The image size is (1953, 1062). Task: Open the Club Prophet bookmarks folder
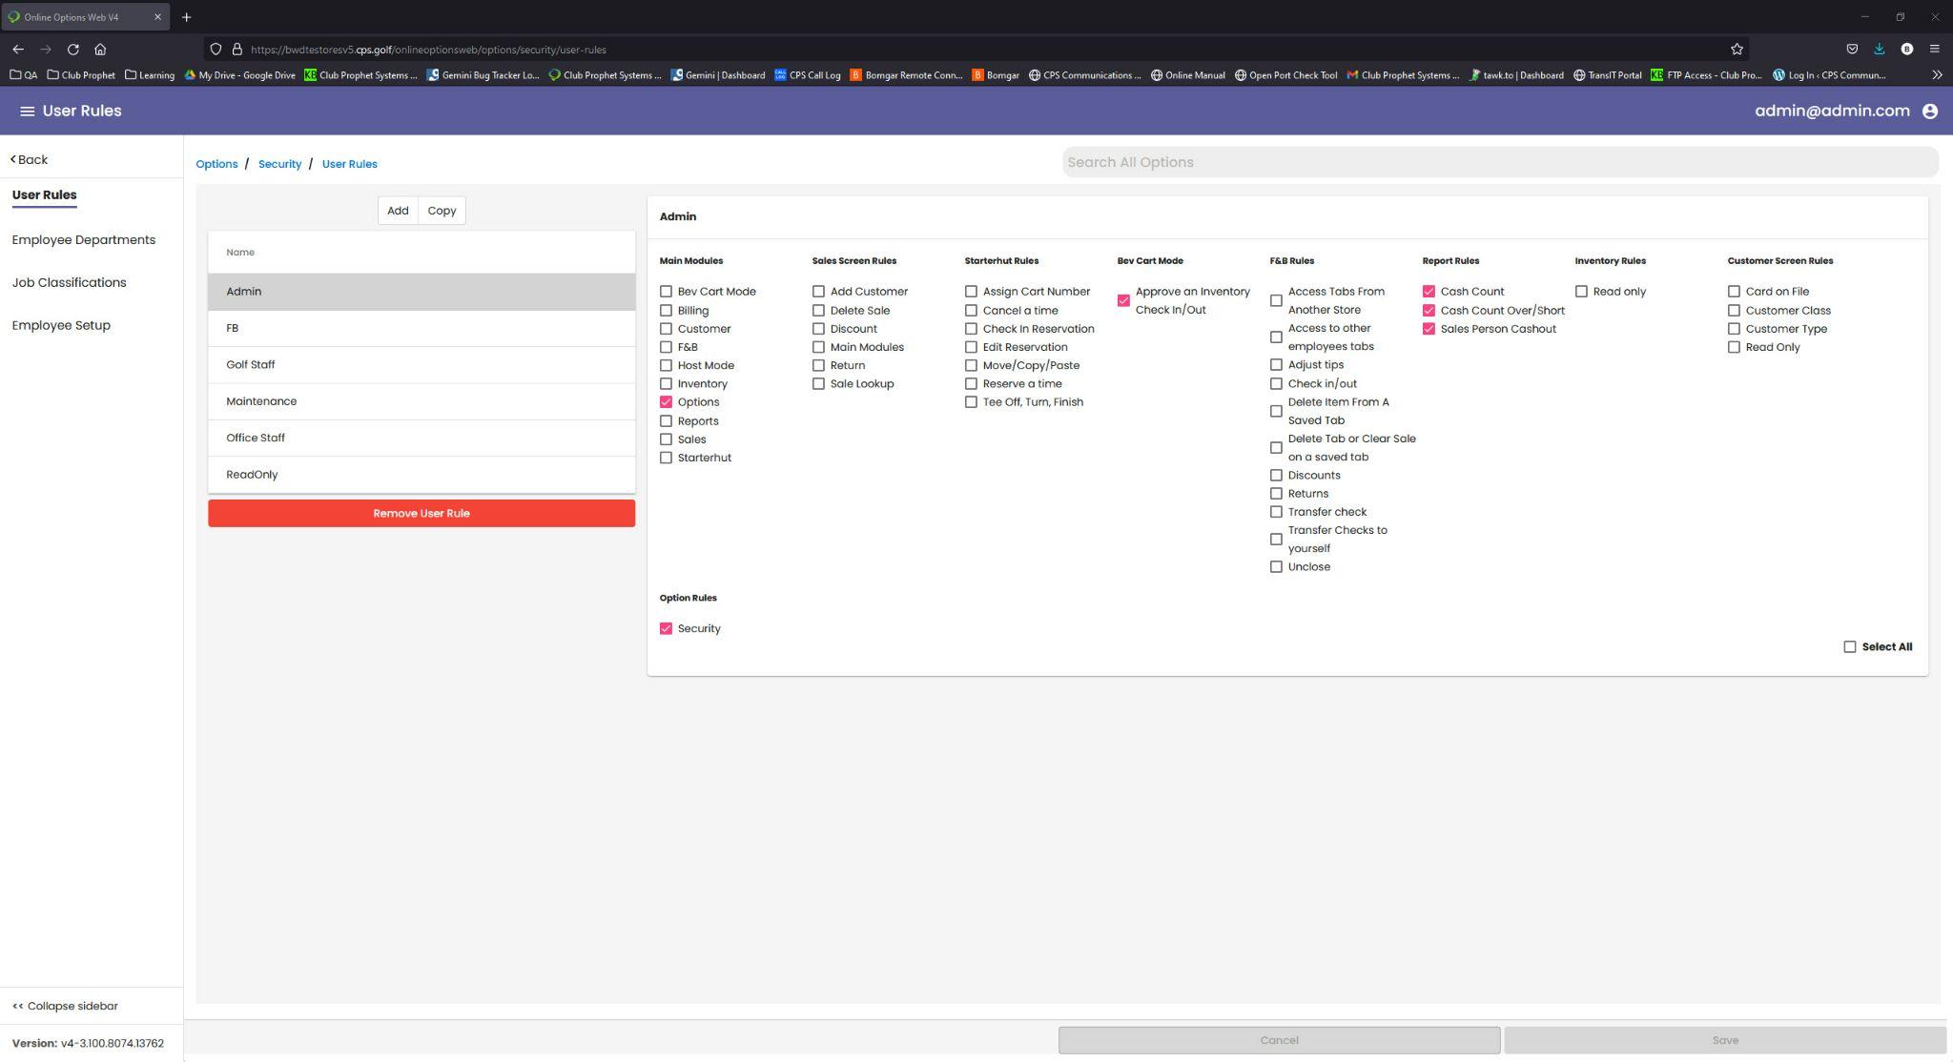[81, 75]
